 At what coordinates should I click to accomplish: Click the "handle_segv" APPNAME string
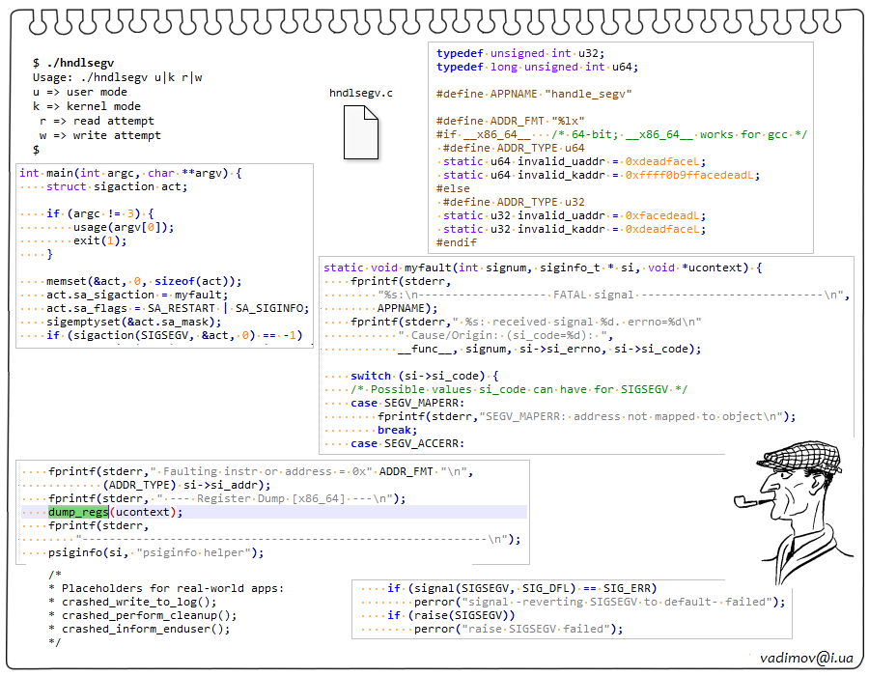[588, 94]
